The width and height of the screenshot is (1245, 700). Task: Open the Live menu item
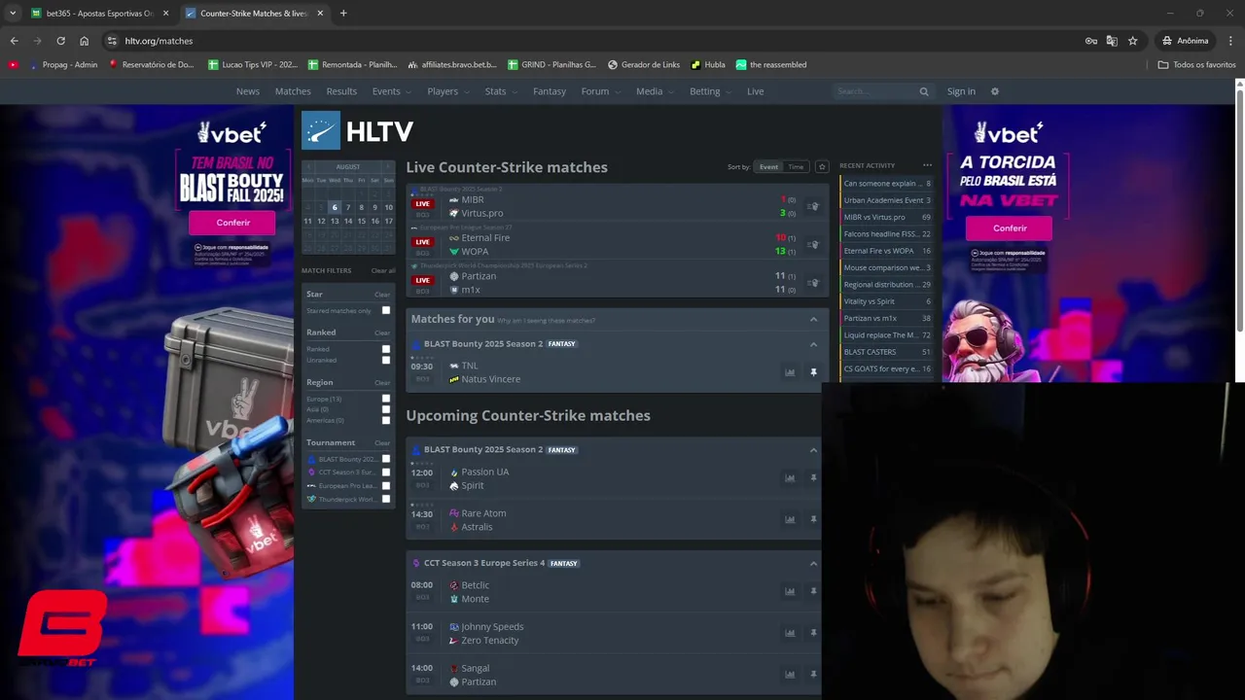[755, 91]
